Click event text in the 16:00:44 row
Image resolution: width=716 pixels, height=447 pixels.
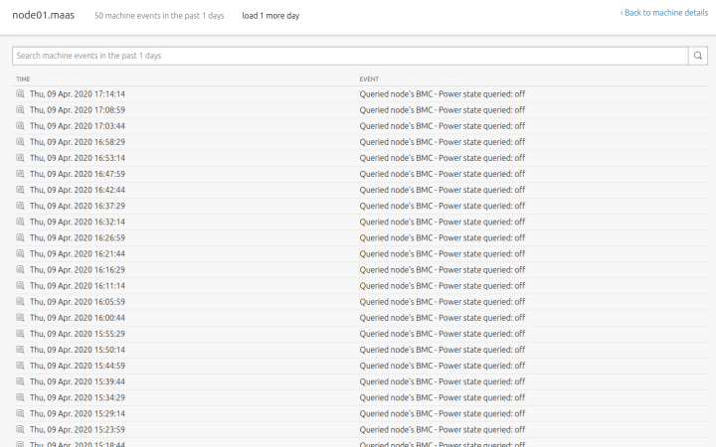tap(442, 318)
